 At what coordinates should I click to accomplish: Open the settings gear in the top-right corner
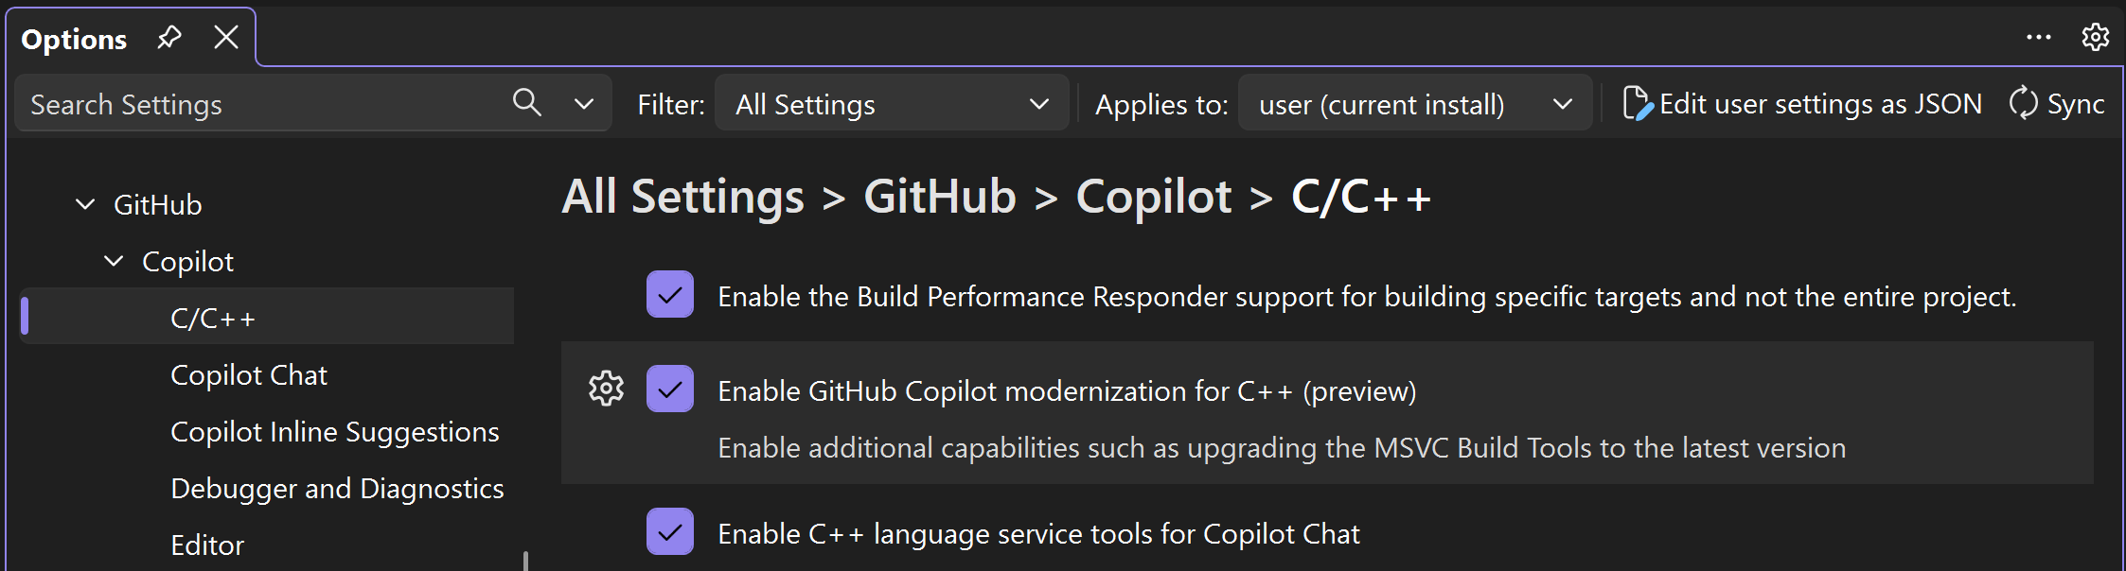[2096, 37]
